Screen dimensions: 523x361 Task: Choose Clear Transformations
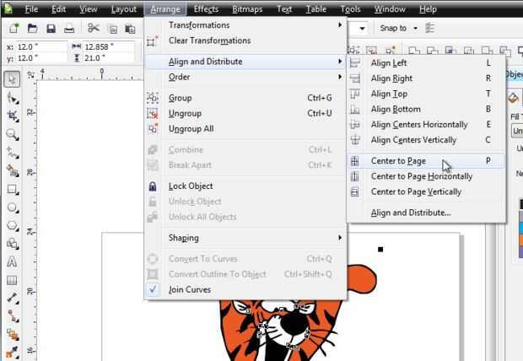click(246, 40)
